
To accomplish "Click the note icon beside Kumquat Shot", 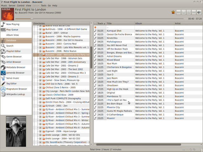I will (95, 31).
